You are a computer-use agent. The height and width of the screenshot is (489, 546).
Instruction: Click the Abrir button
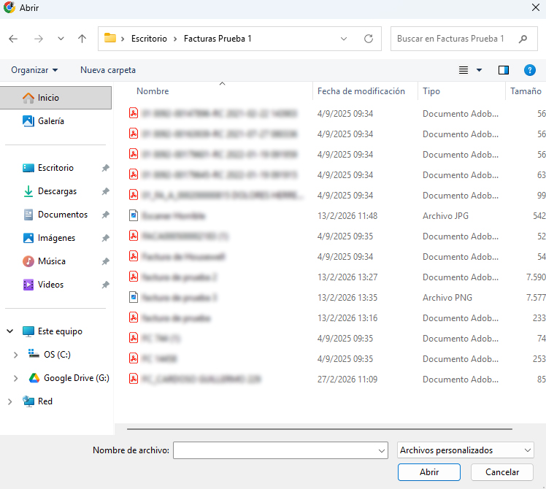(x=429, y=472)
